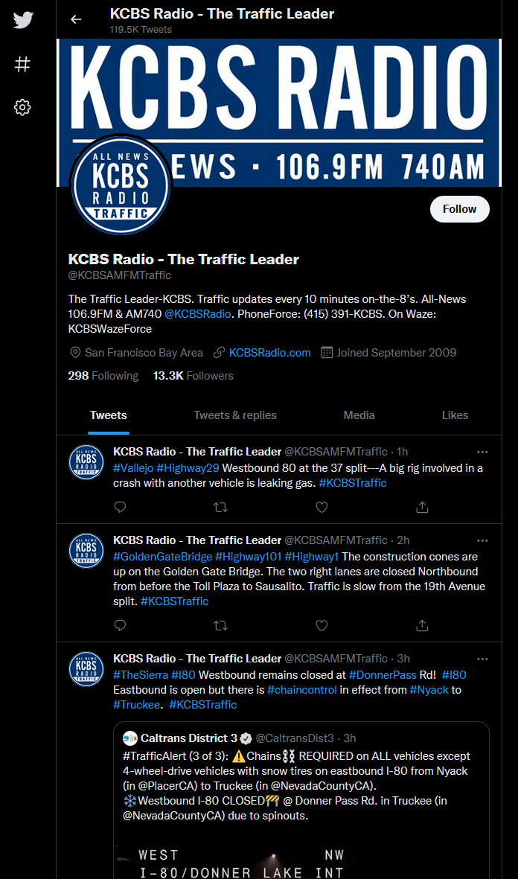The width and height of the screenshot is (518, 879).
Task: Open the Explore hashtag icon
Action: click(22, 64)
